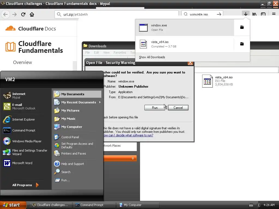Viewport: 279px width, 209px height.
Task: Show window.exe in its containing folder
Action: coord(242,27)
